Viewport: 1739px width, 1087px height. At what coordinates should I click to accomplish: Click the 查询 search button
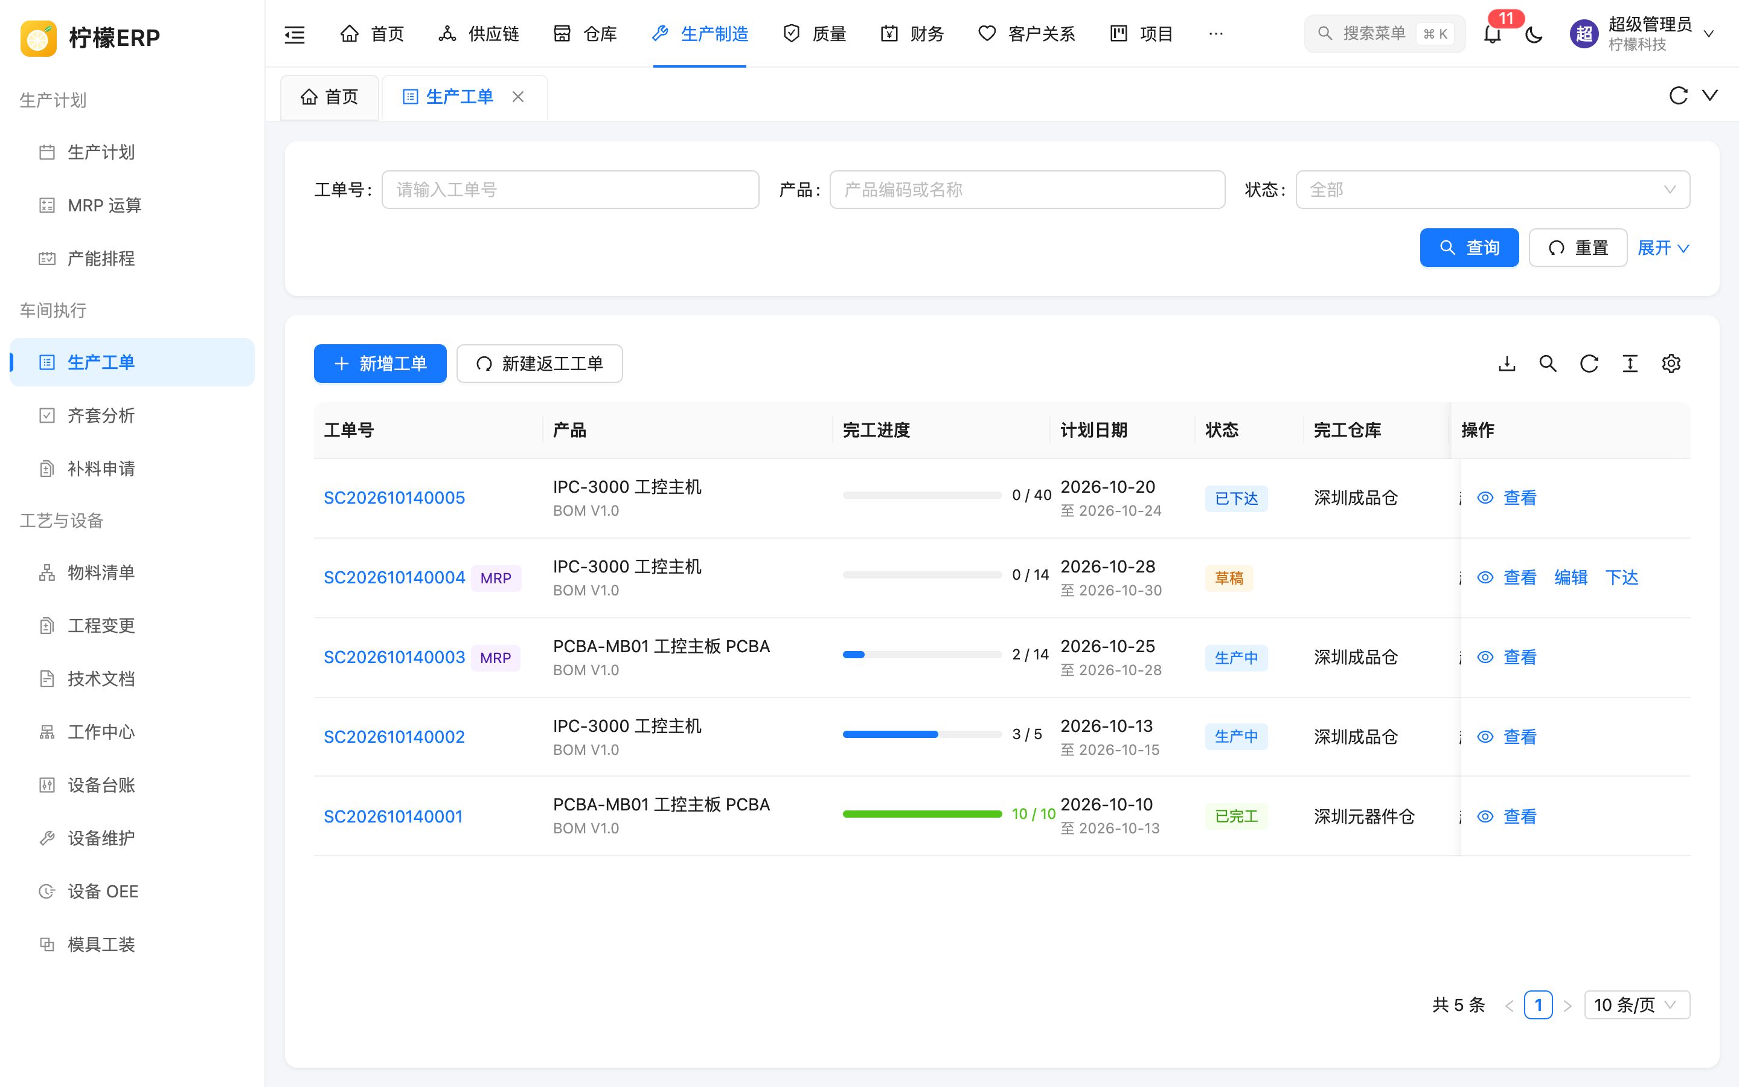pyautogui.click(x=1469, y=248)
